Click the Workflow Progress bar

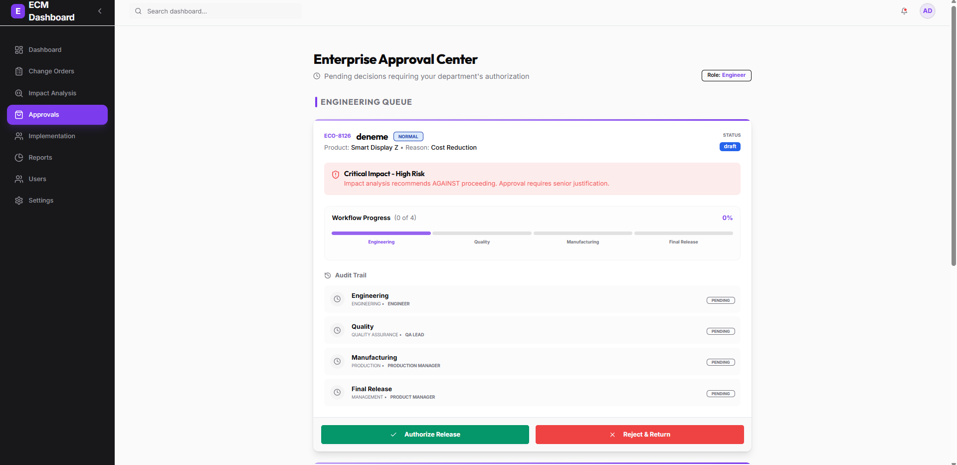[x=533, y=233]
